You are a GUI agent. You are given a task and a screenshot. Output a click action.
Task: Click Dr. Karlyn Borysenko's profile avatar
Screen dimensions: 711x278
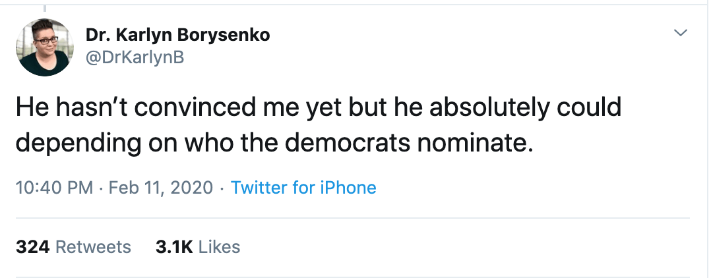[44, 47]
